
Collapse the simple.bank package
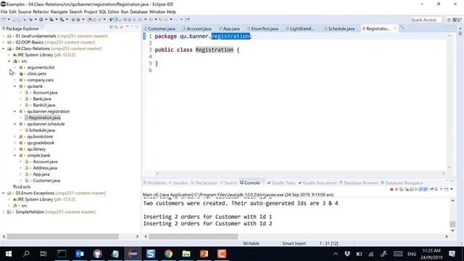pyautogui.click(x=14, y=155)
